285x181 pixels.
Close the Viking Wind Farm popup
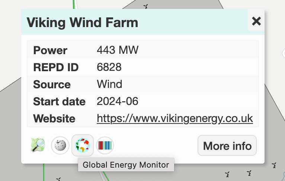256,21
